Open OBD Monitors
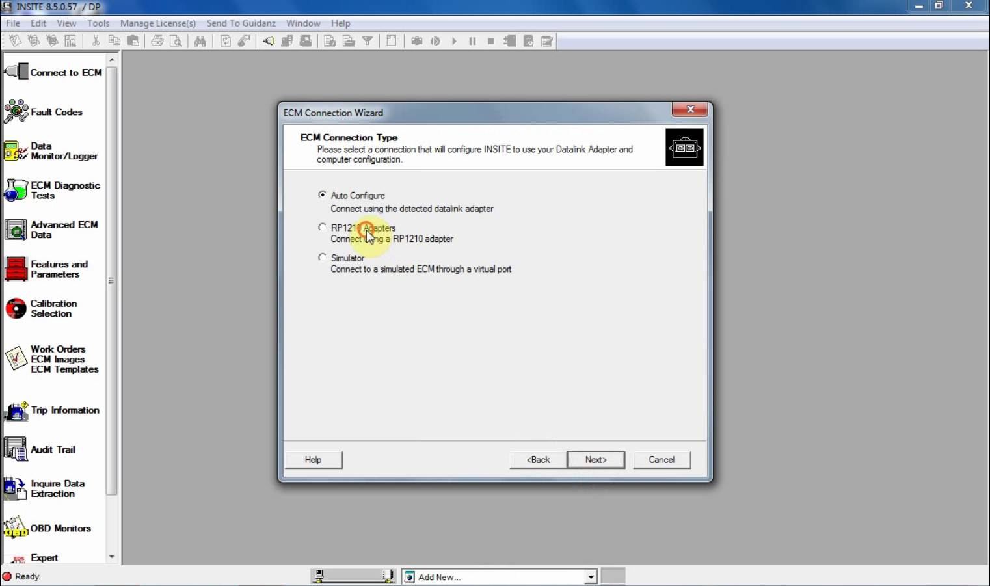990x586 pixels. (x=47, y=528)
